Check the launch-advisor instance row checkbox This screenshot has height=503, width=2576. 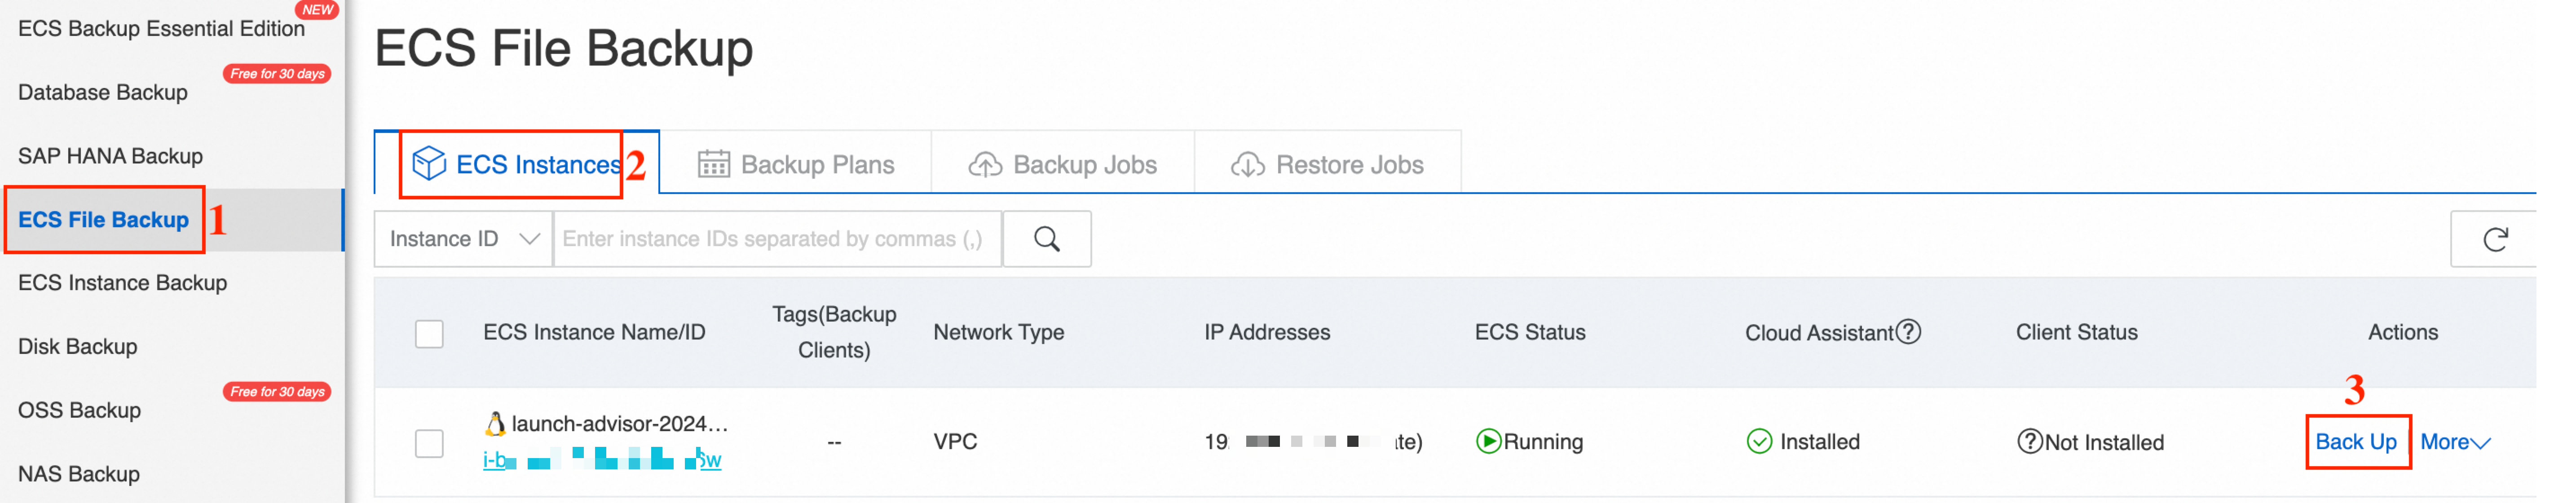tap(429, 443)
